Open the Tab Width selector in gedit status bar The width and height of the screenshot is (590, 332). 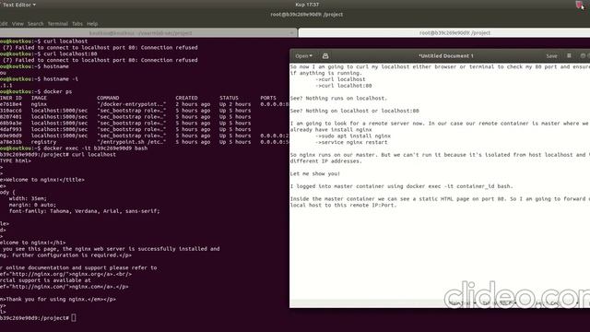click(x=499, y=303)
